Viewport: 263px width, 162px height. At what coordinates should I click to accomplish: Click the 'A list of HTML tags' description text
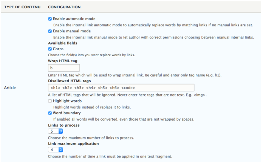(x=127, y=95)
